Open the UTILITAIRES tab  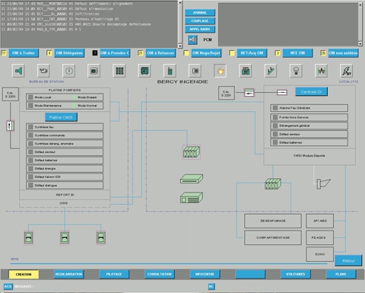click(296, 274)
